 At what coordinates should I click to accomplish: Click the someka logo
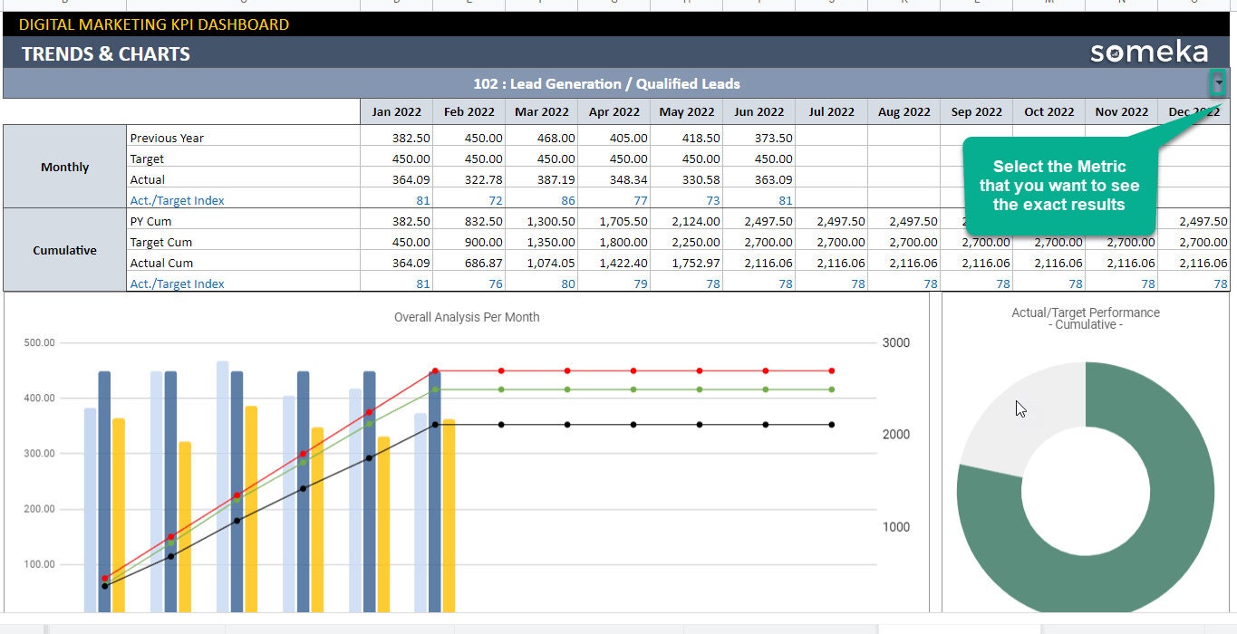(1147, 53)
